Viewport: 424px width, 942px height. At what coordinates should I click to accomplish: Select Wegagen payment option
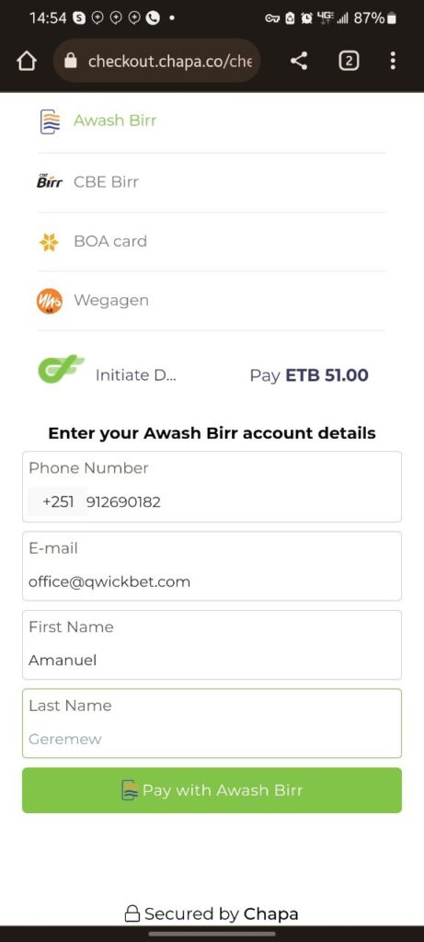[212, 301]
